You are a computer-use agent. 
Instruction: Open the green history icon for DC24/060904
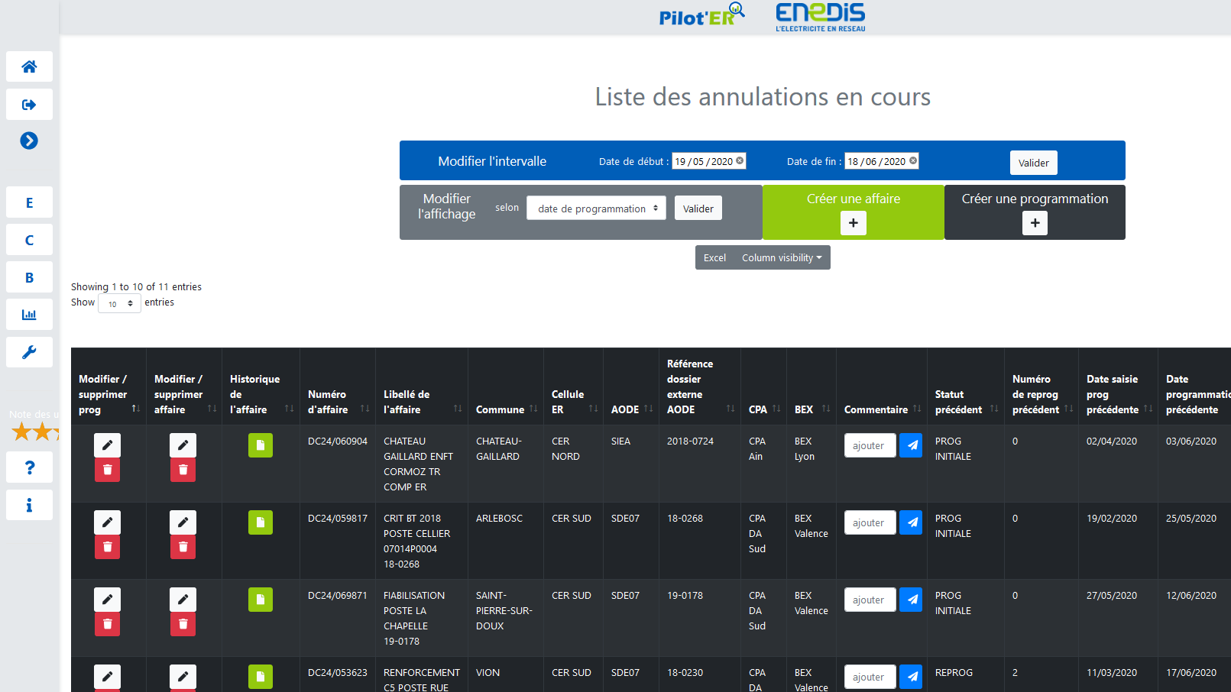260,445
